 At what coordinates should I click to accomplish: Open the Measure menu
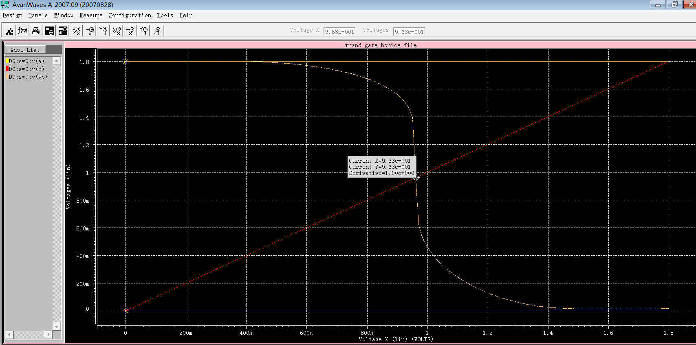pyautogui.click(x=91, y=15)
